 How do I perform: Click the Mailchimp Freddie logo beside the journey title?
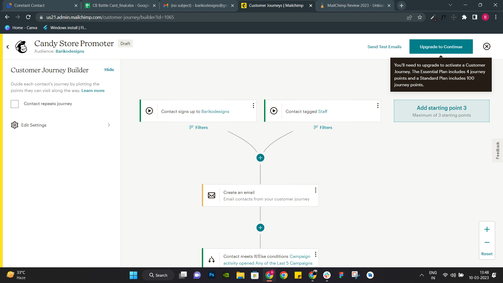point(21,47)
